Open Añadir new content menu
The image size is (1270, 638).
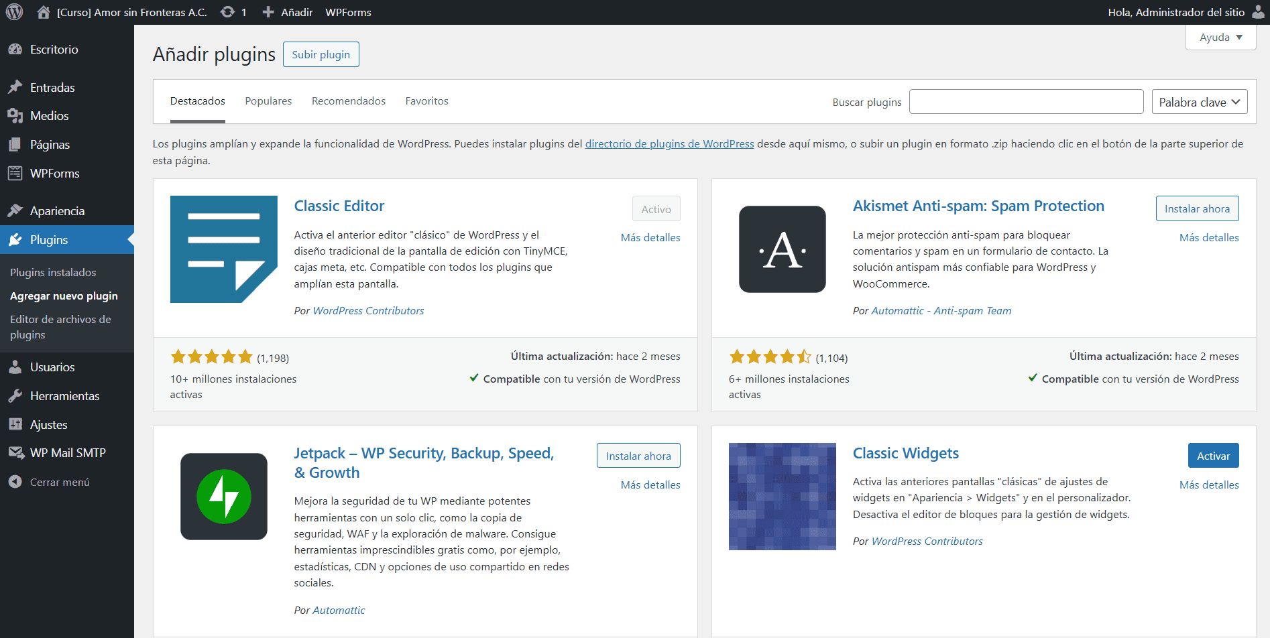[288, 12]
